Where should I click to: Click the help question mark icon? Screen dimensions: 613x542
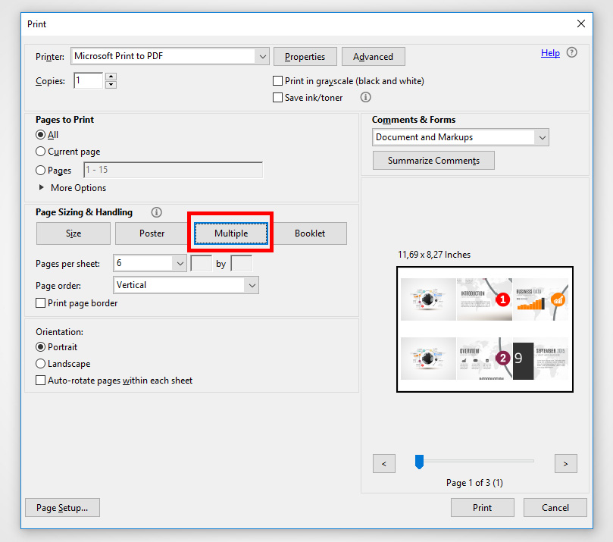572,53
